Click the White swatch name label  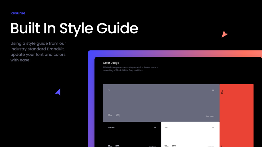tap(166, 127)
